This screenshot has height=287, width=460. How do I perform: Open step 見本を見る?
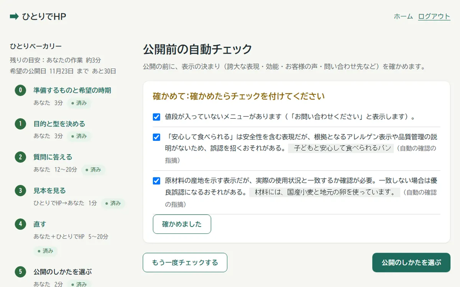49,191
